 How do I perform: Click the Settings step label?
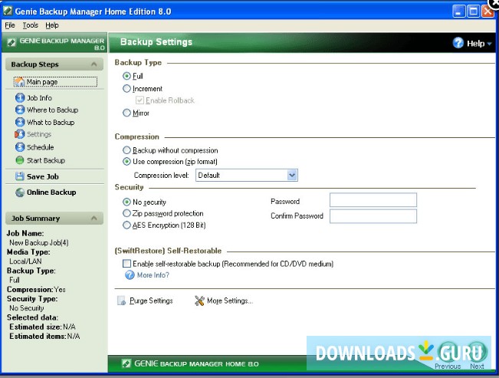[x=39, y=134]
